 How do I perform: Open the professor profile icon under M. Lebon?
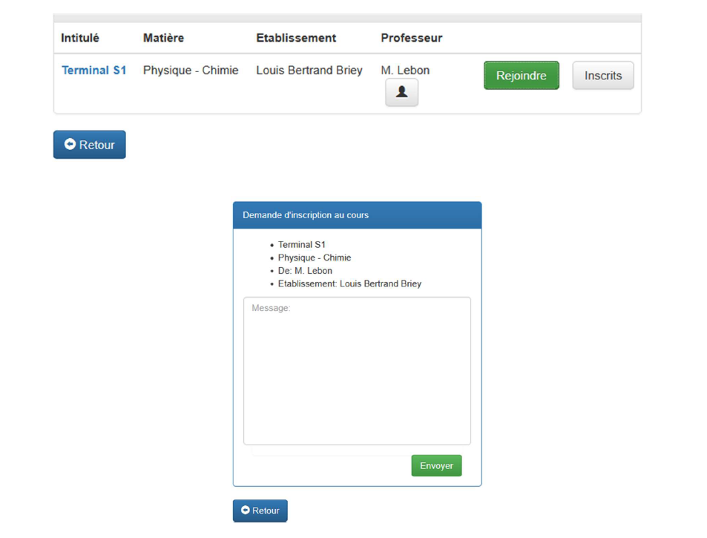401,93
